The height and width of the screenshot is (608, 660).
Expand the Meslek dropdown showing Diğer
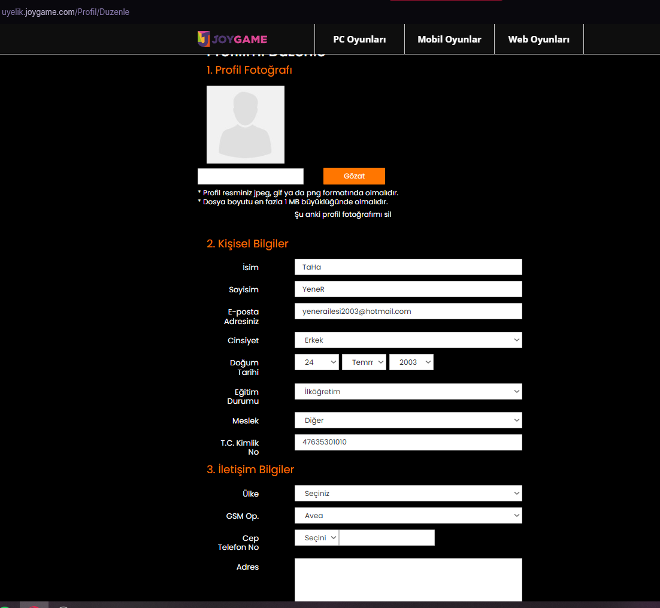[408, 421]
